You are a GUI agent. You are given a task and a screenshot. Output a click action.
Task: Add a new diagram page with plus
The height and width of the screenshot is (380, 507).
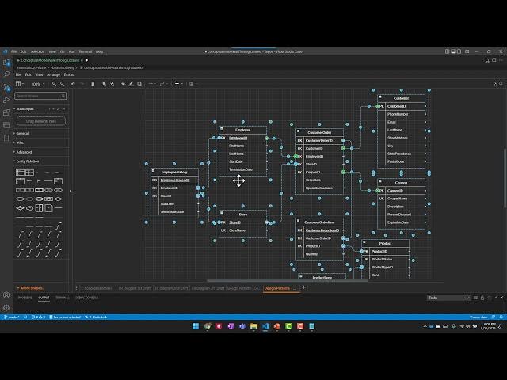[303, 287]
